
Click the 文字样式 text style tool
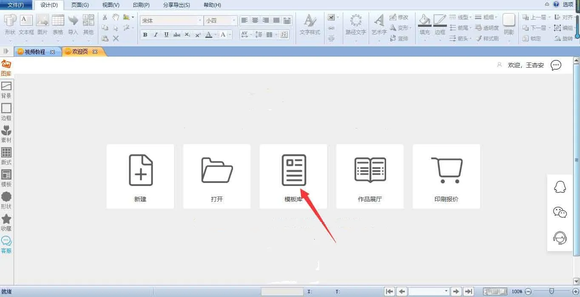310,25
